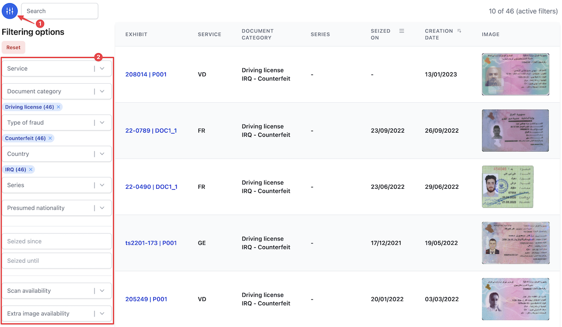562x327 pixels.
Task: Expand the Presumed nationality dropdown
Action: click(x=102, y=208)
